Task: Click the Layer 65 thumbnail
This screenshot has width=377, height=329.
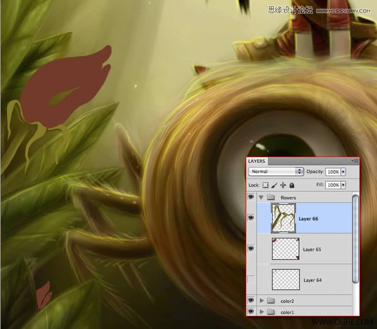Action: (x=286, y=249)
